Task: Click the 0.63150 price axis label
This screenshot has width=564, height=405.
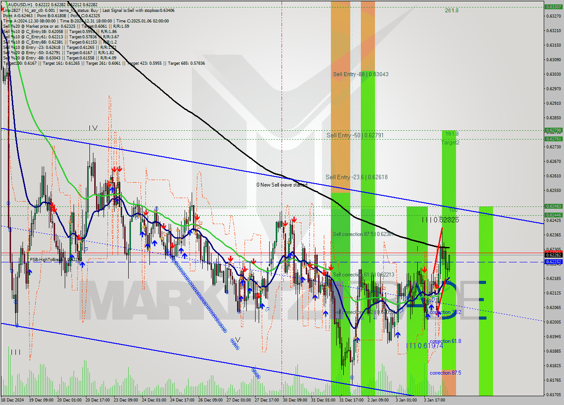Action: pos(553,45)
